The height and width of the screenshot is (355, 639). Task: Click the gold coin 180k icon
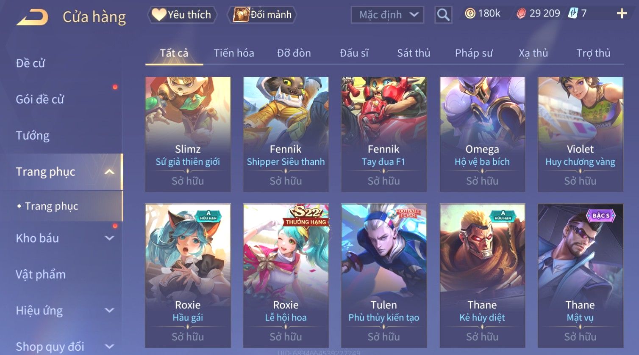pyautogui.click(x=470, y=14)
